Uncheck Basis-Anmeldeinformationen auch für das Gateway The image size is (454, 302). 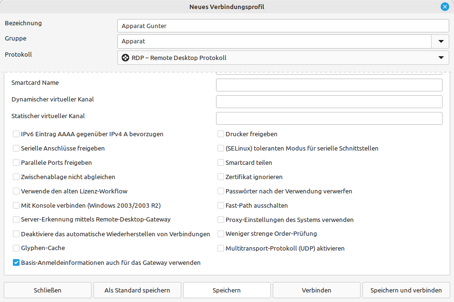click(16, 262)
